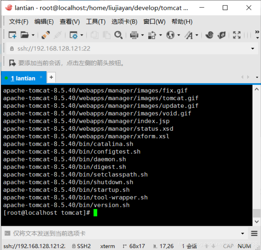Click the next tab right arrow

[248, 77]
